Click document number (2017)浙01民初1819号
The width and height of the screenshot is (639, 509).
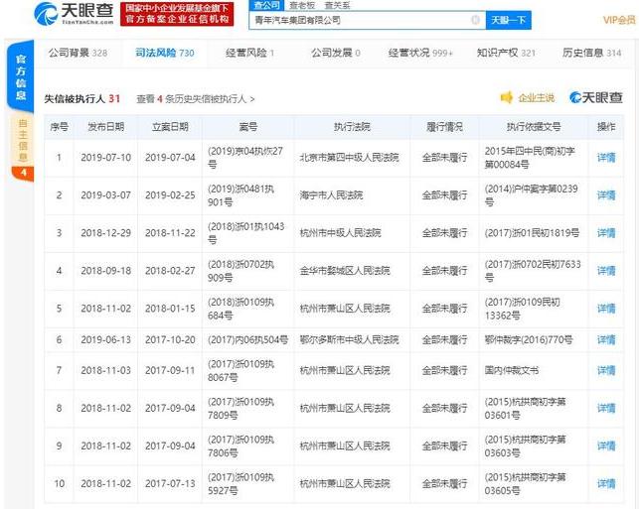click(x=532, y=233)
